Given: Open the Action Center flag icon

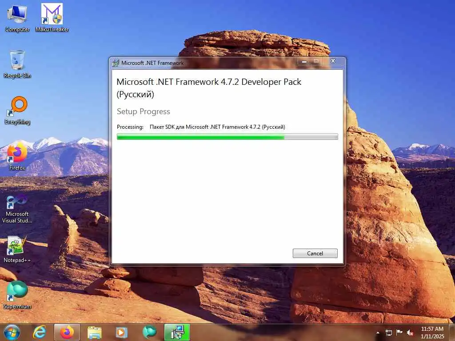Looking at the screenshot, I should coord(399,332).
